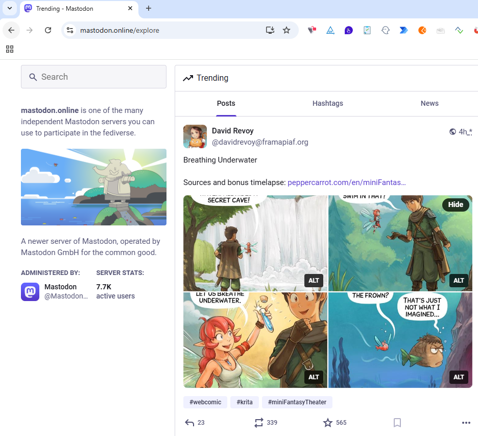Screen dimensions: 478x436
Task: Open the tab search dropdown arrow
Action: 10,8
